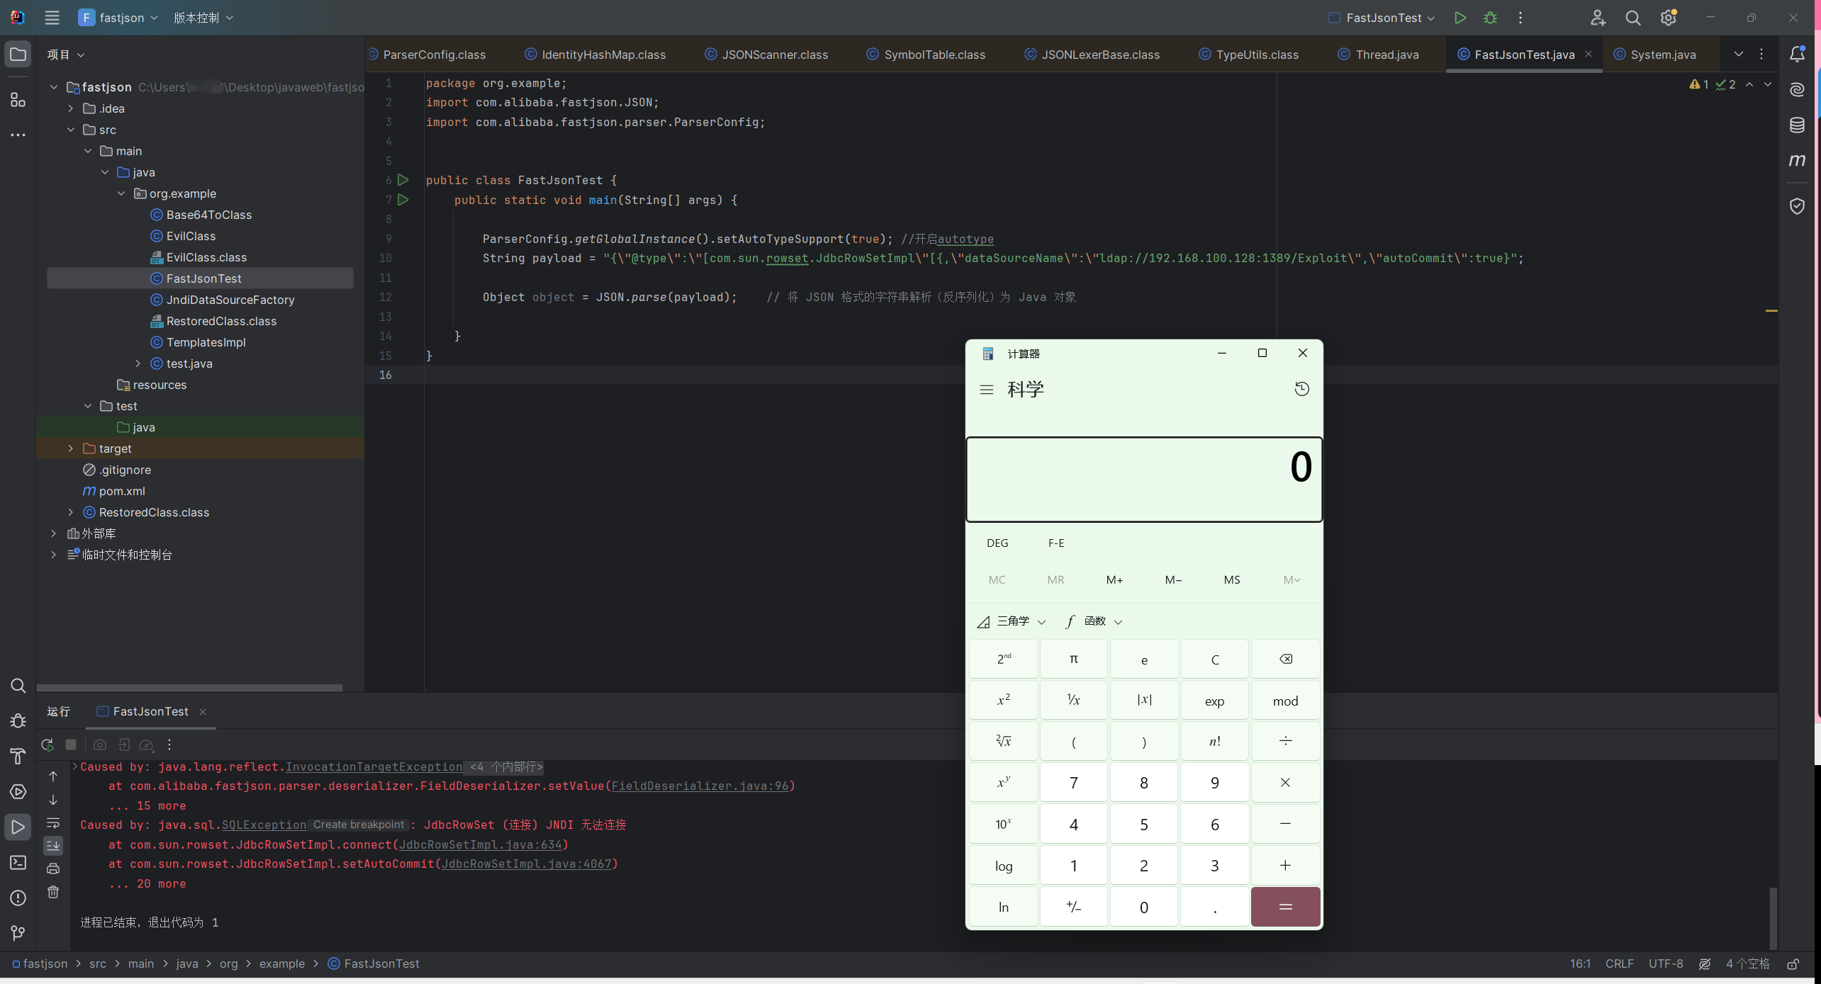Click the C clear key in calculator
The height and width of the screenshot is (984, 1821).
(1215, 659)
